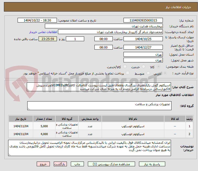The height and width of the screenshot is (171, 198).
Task: Open مشاهده مدارک پیوستی (1) button
Action: [111, 164]
